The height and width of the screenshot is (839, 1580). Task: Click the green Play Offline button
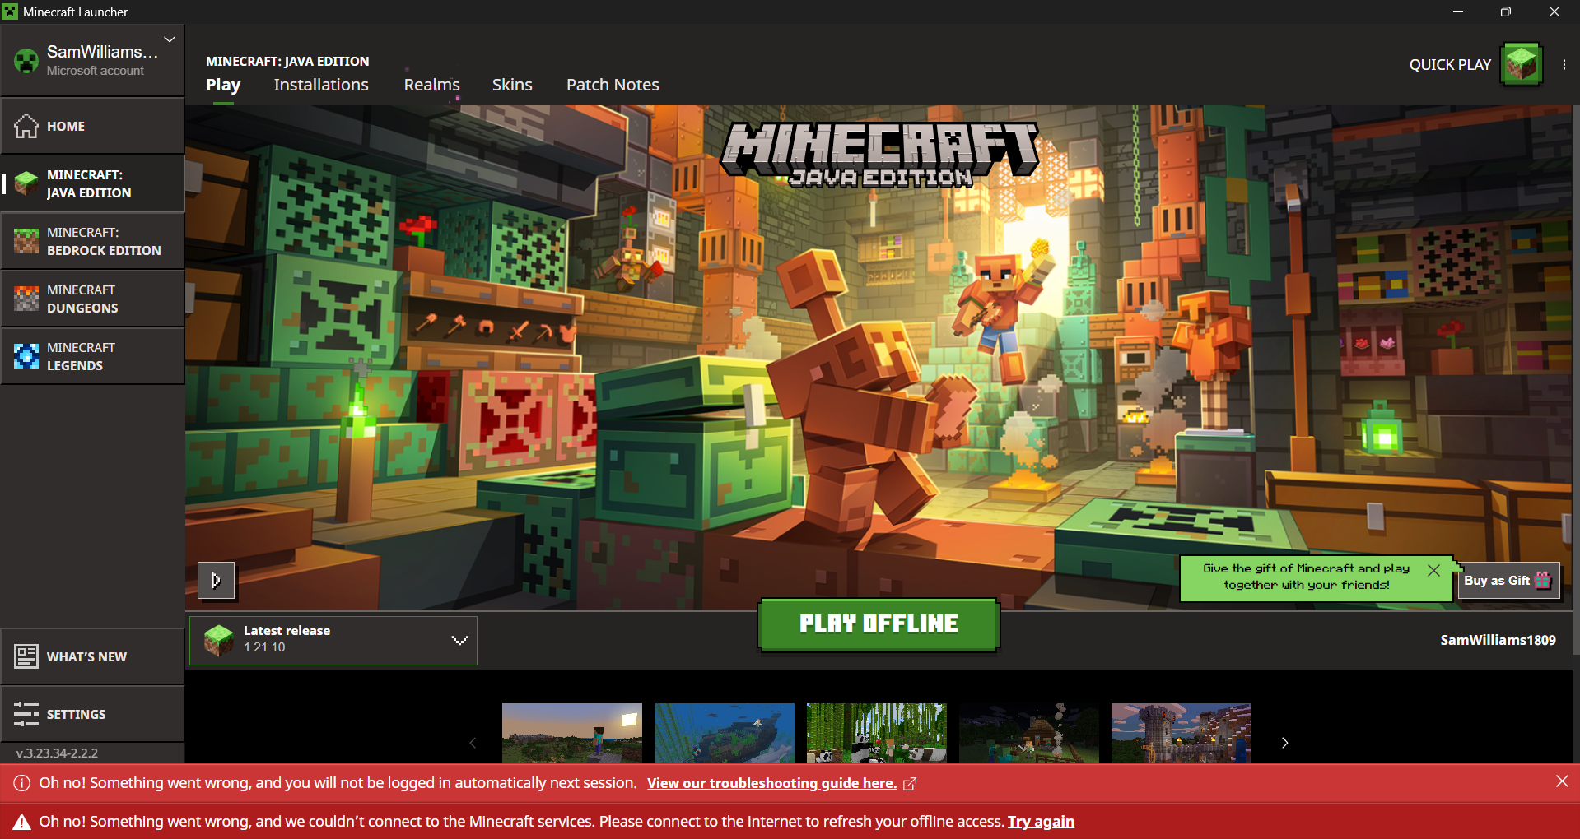coord(879,624)
